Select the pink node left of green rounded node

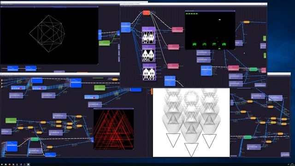(234, 68)
